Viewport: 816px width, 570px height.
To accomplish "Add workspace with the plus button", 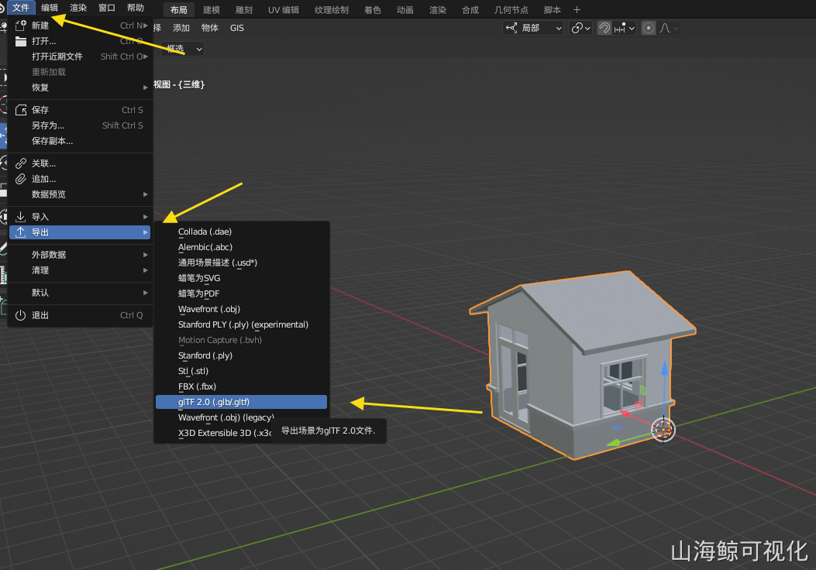I will (x=577, y=10).
